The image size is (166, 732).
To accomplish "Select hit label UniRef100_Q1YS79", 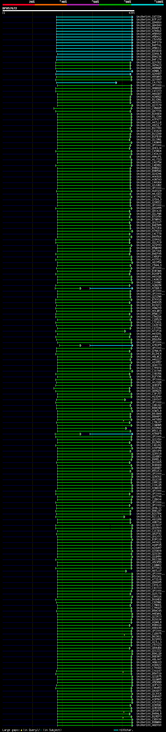I will (x=149, y=105).
